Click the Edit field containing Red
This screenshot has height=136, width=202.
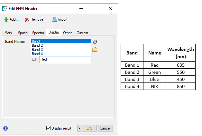pos(65,60)
